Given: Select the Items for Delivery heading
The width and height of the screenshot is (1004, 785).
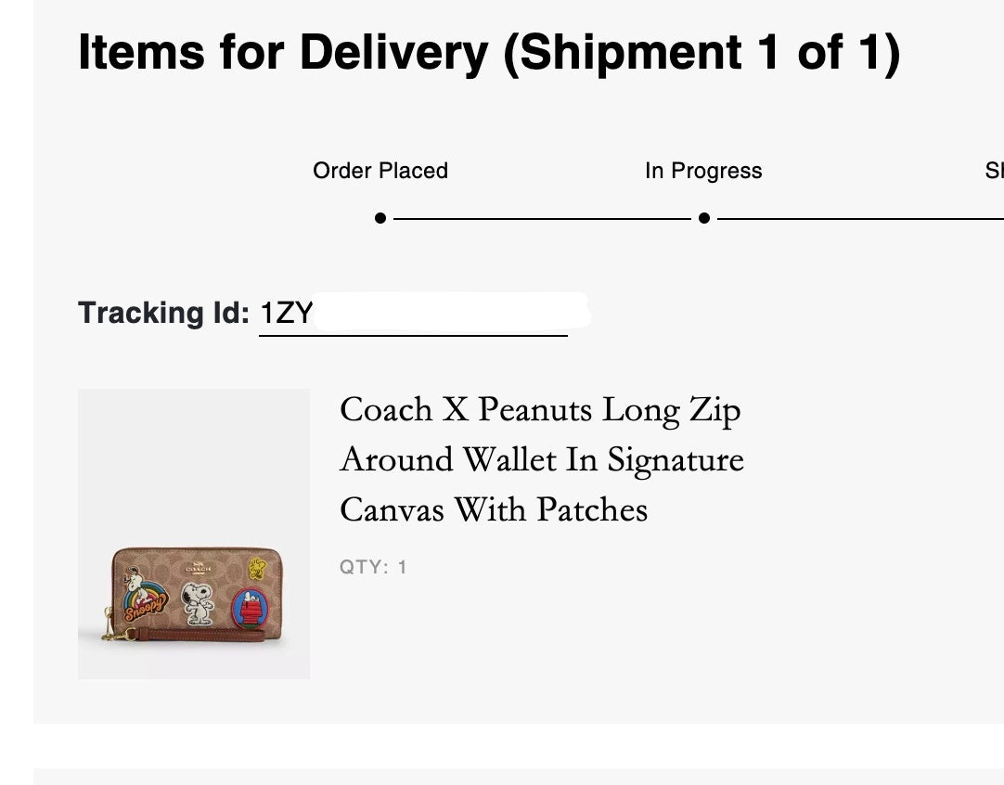Looking at the screenshot, I should (x=492, y=53).
